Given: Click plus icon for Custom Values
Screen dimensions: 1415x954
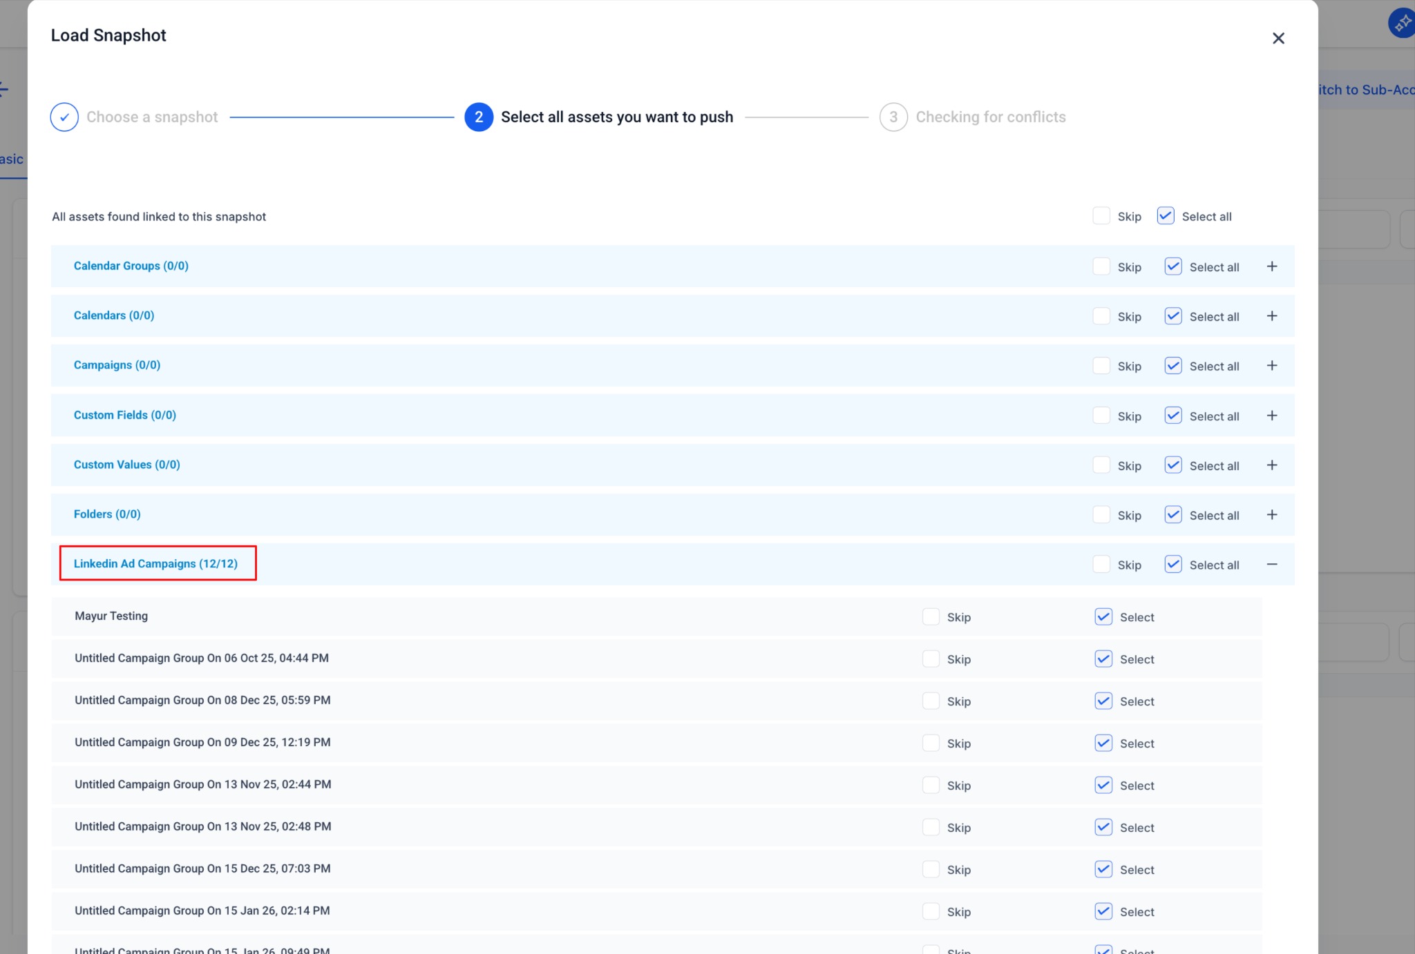Looking at the screenshot, I should click(1271, 465).
